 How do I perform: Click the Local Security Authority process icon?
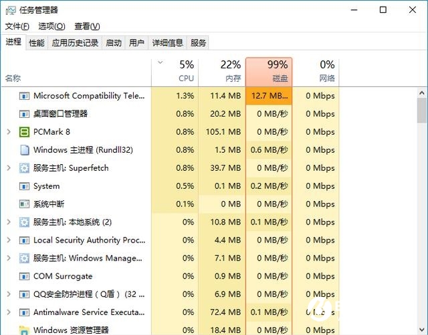pyautogui.click(x=24, y=241)
